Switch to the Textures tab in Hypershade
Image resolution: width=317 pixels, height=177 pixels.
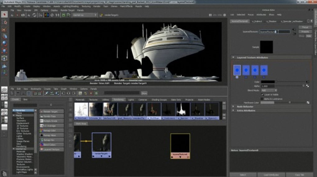click(x=93, y=100)
